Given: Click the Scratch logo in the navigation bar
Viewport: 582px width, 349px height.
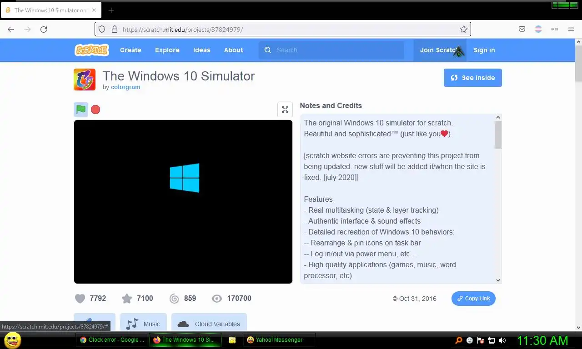Looking at the screenshot, I should (x=92, y=50).
